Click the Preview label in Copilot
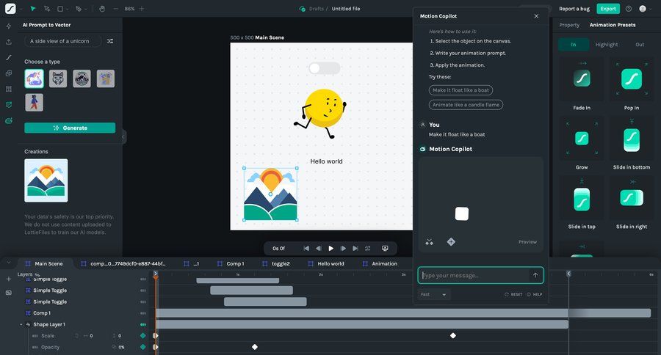This screenshot has width=661, height=355. [527, 242]
